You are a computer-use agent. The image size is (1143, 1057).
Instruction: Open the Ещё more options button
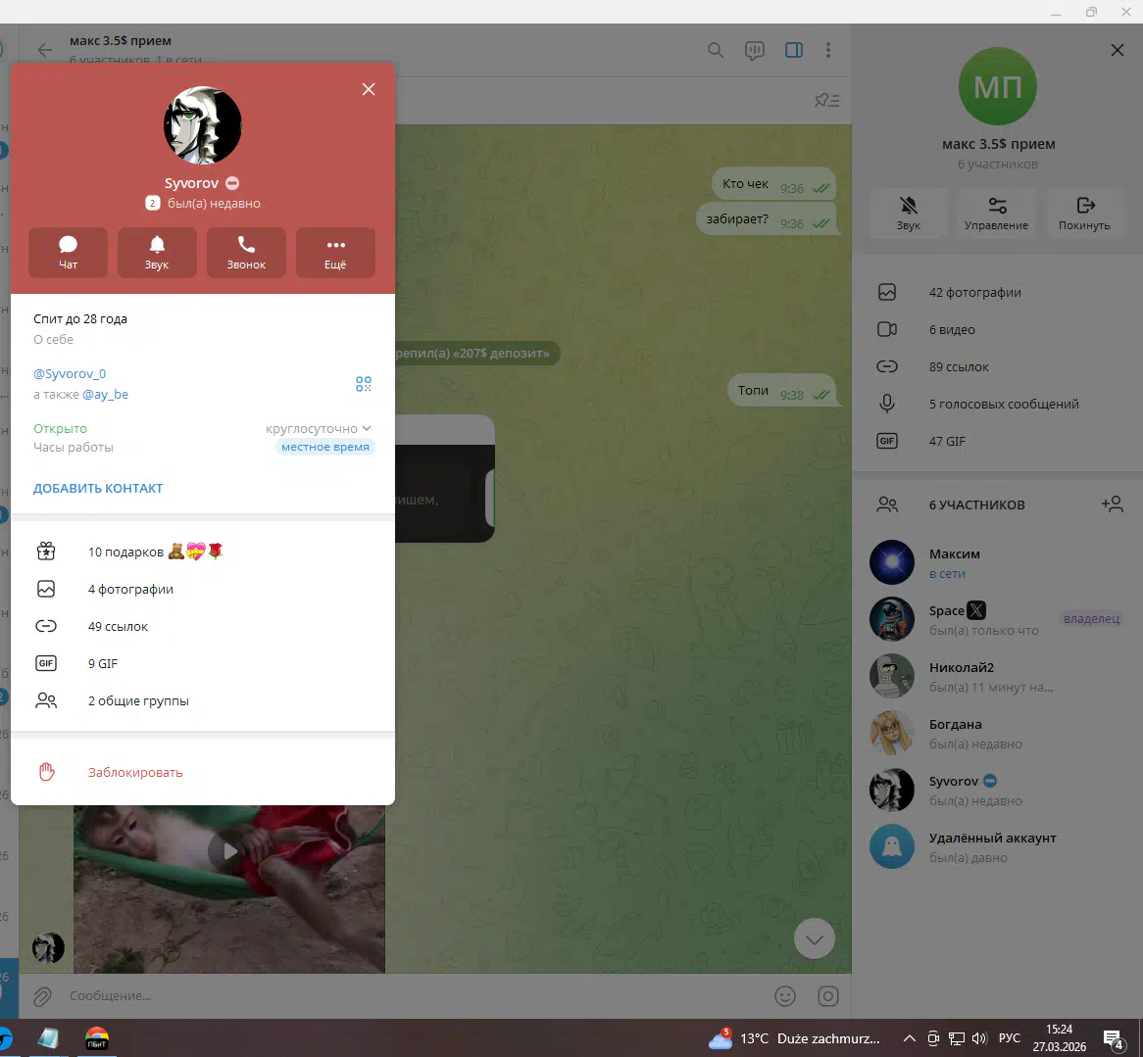[x=335, y=252]
